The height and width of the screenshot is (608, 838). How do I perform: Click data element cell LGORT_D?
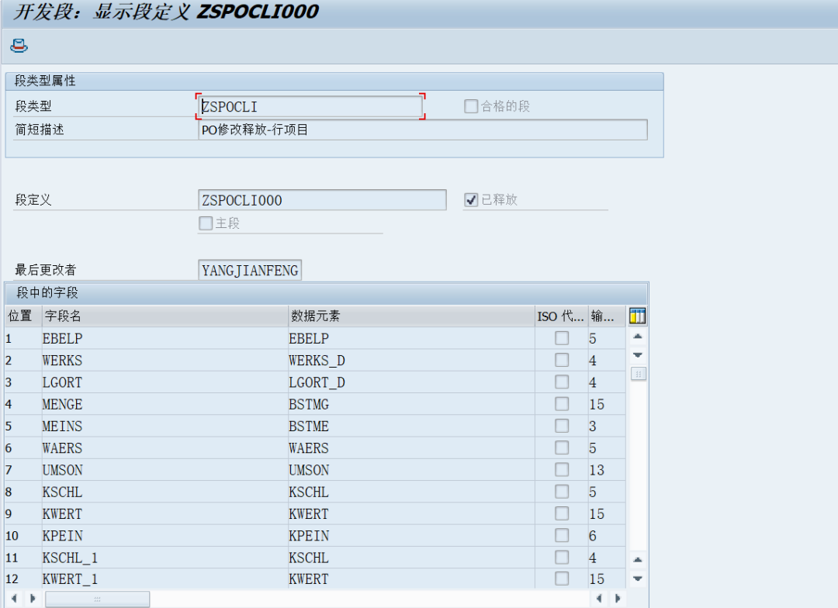[x=411, y=382]
